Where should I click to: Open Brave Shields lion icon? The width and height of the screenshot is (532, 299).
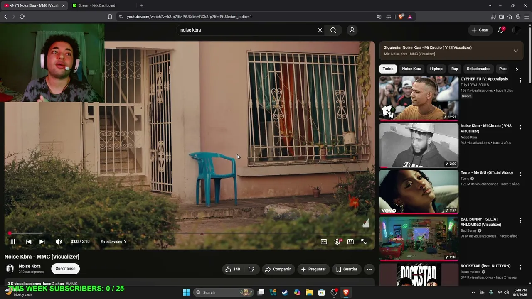click(x=401, y=17)
